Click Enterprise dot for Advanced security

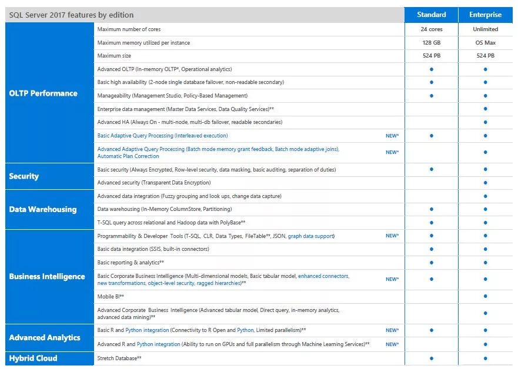pos(485,183)
